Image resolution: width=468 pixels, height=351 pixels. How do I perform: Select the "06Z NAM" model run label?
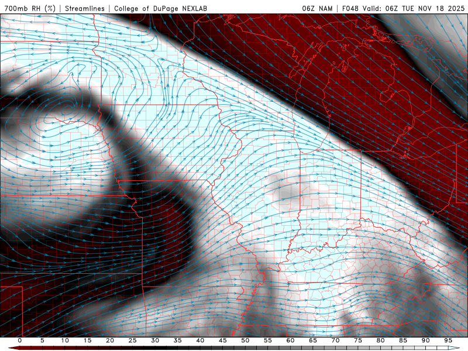tap(317, 9)
